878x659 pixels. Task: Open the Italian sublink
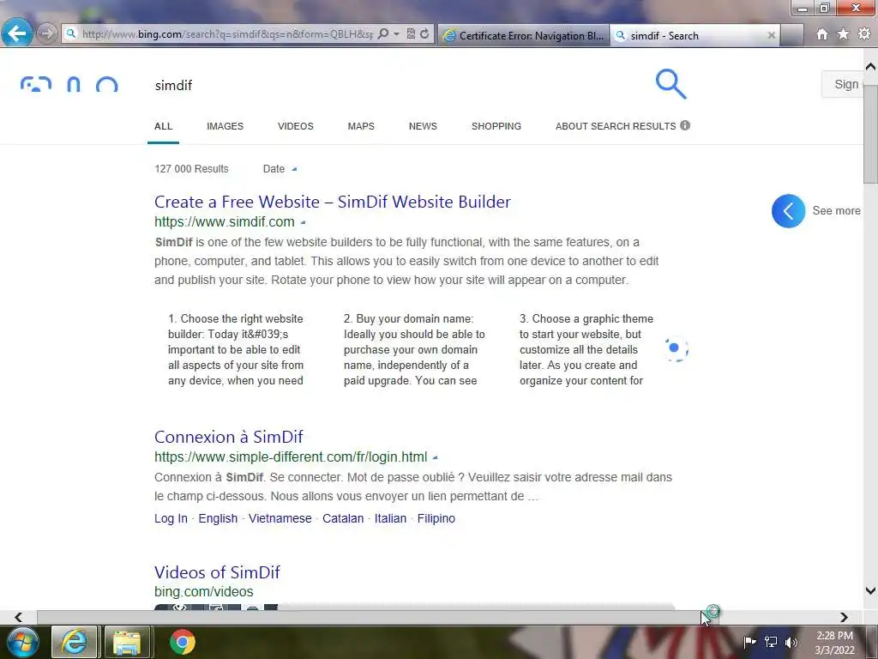390,518
